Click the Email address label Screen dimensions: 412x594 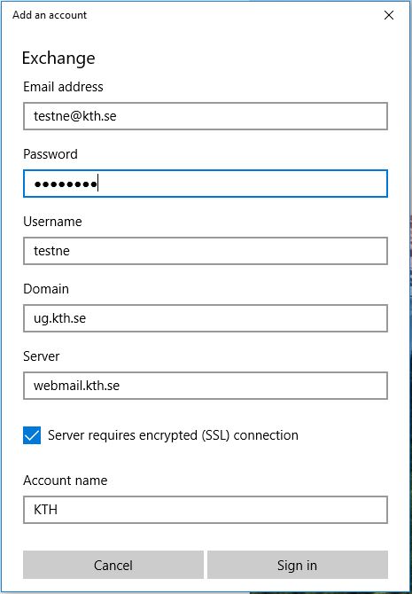click(63, 87)
